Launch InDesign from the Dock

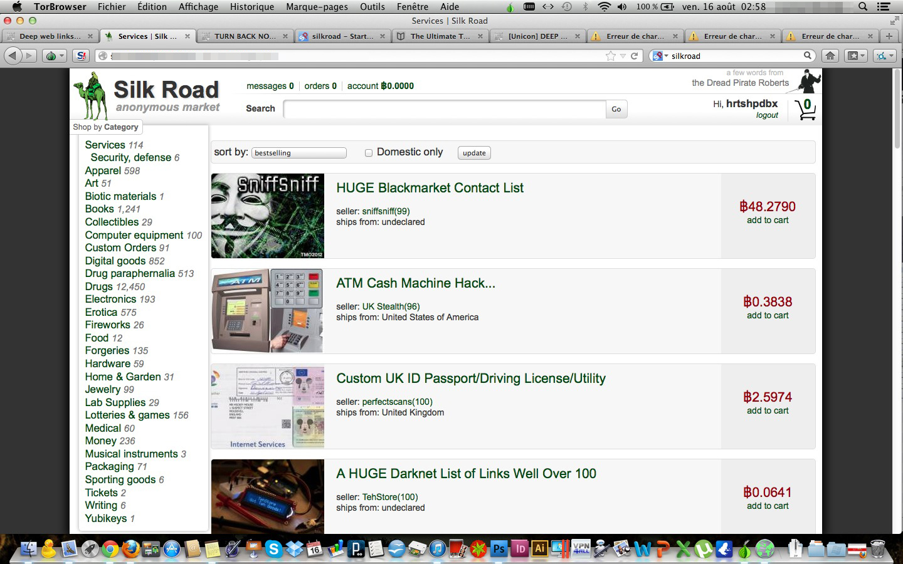pos(519,550)
